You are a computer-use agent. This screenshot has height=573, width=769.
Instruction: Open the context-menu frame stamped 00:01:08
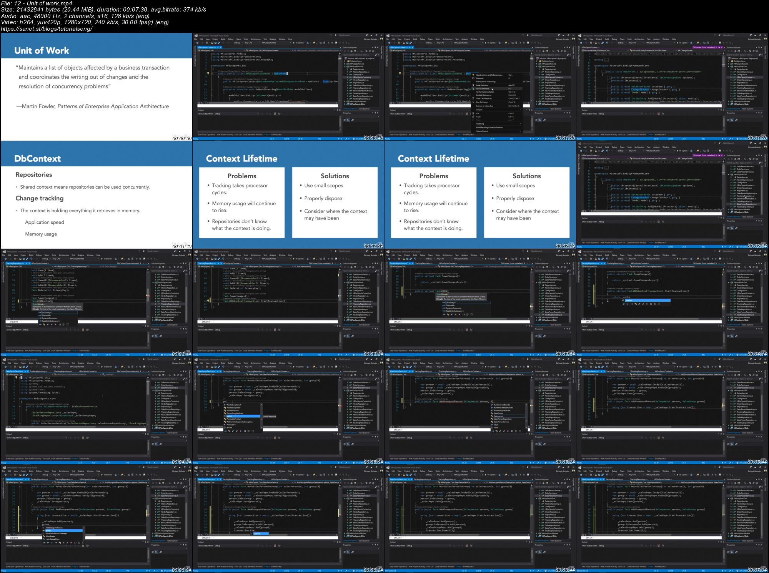coord(480,87)
